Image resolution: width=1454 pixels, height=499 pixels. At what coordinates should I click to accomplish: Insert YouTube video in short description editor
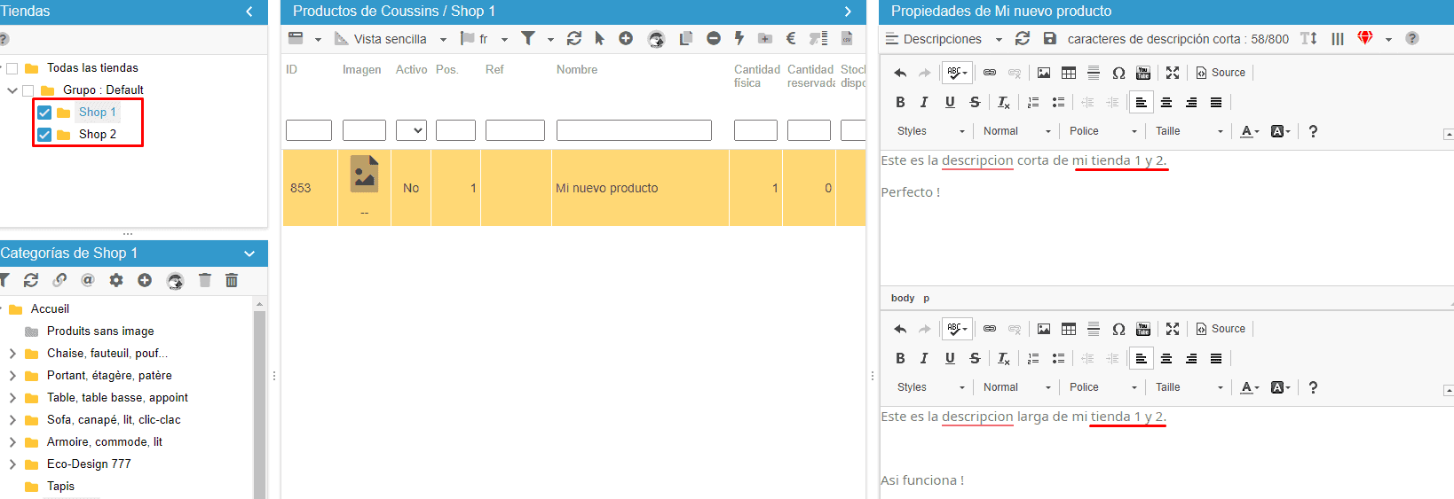[x=1143, y=73]
